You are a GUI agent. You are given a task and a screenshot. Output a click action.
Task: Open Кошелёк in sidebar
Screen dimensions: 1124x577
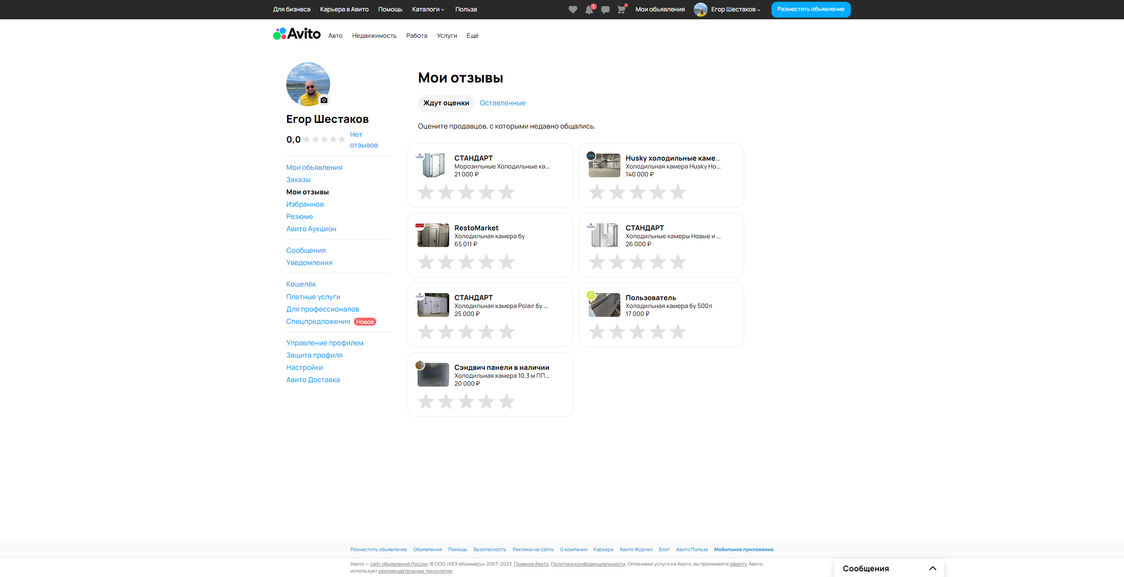click(x=301, y=284)
